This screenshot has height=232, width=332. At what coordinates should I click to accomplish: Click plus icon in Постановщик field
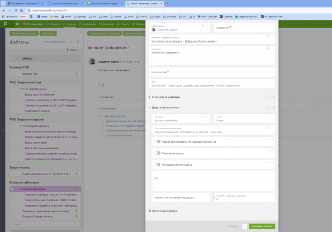[203, 25]
